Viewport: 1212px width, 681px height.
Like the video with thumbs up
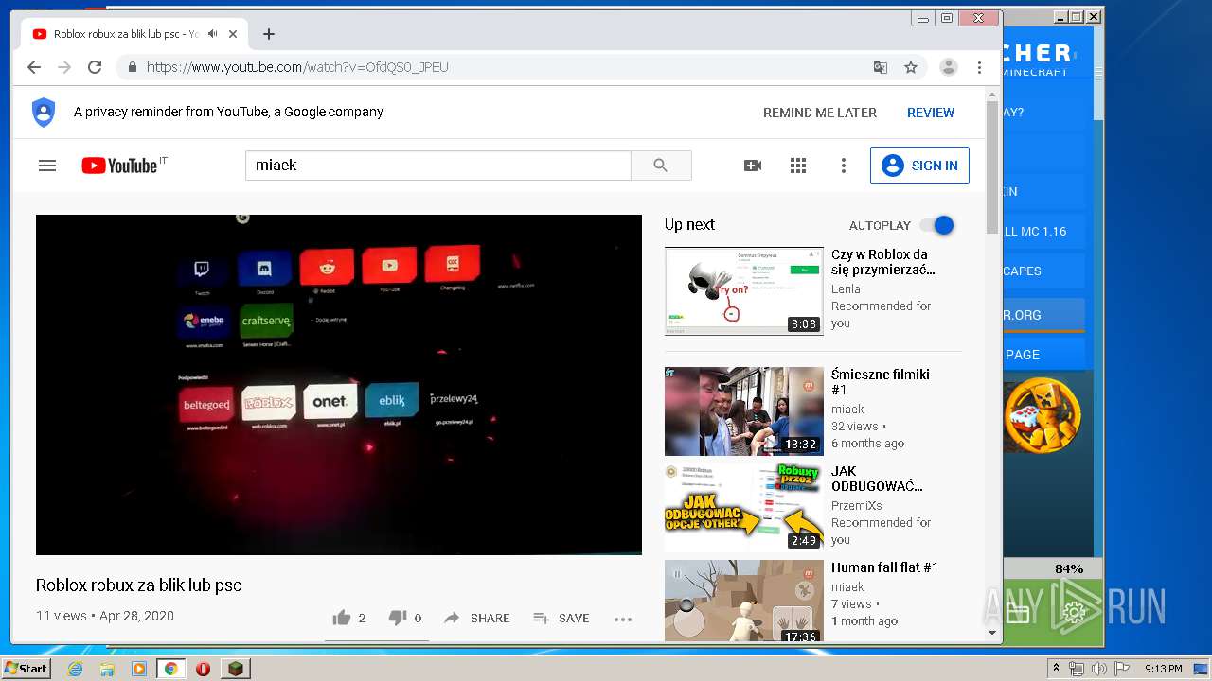[x=342, y=618]
